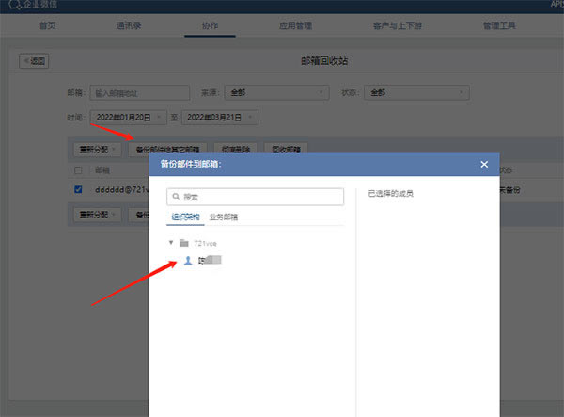Click the blue person icon of member
This screenshot has height=417, width=564.
click(x=188, y=260)
